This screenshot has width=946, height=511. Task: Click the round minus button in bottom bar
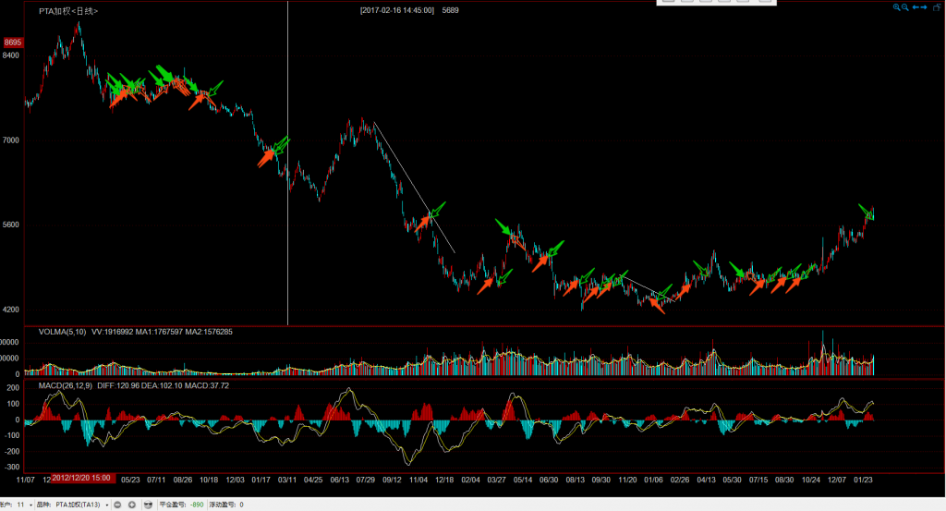[x=117, y=505]
